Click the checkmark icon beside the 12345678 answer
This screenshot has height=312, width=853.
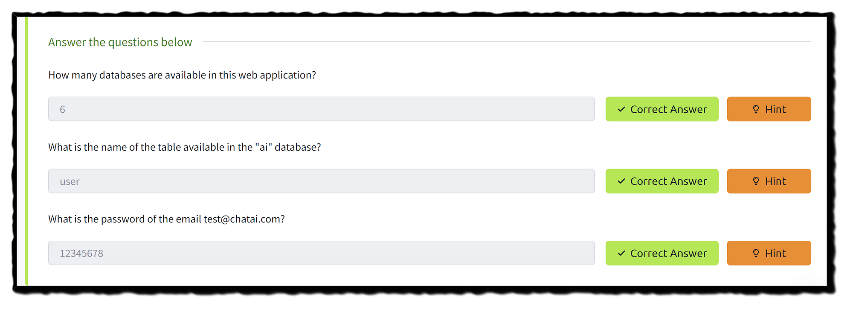pos(621,253)
